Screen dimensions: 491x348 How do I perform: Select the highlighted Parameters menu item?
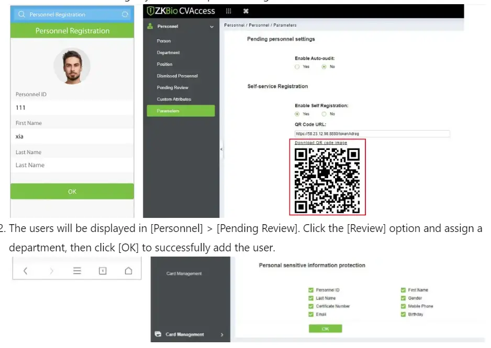pos(181,111)
